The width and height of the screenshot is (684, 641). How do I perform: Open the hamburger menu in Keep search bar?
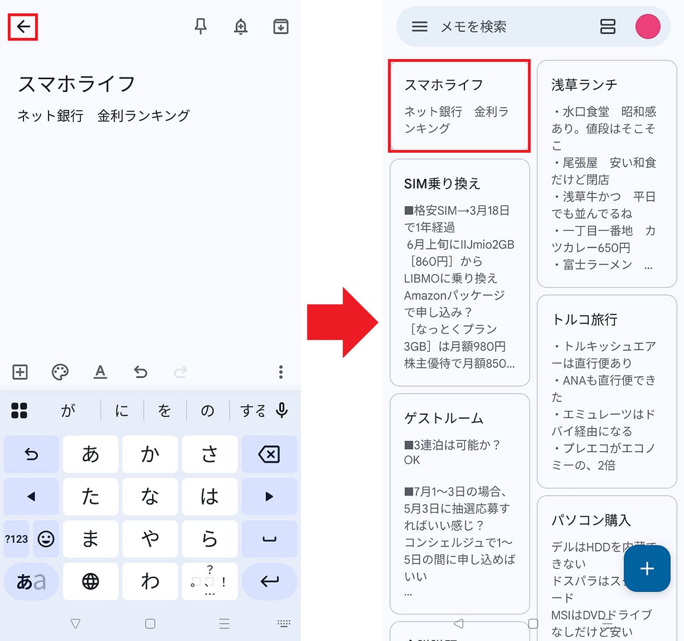420,27
